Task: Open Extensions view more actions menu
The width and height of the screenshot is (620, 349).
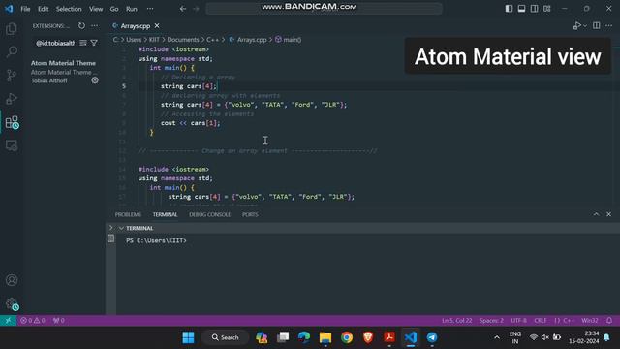Action: (x=94, y=26)
